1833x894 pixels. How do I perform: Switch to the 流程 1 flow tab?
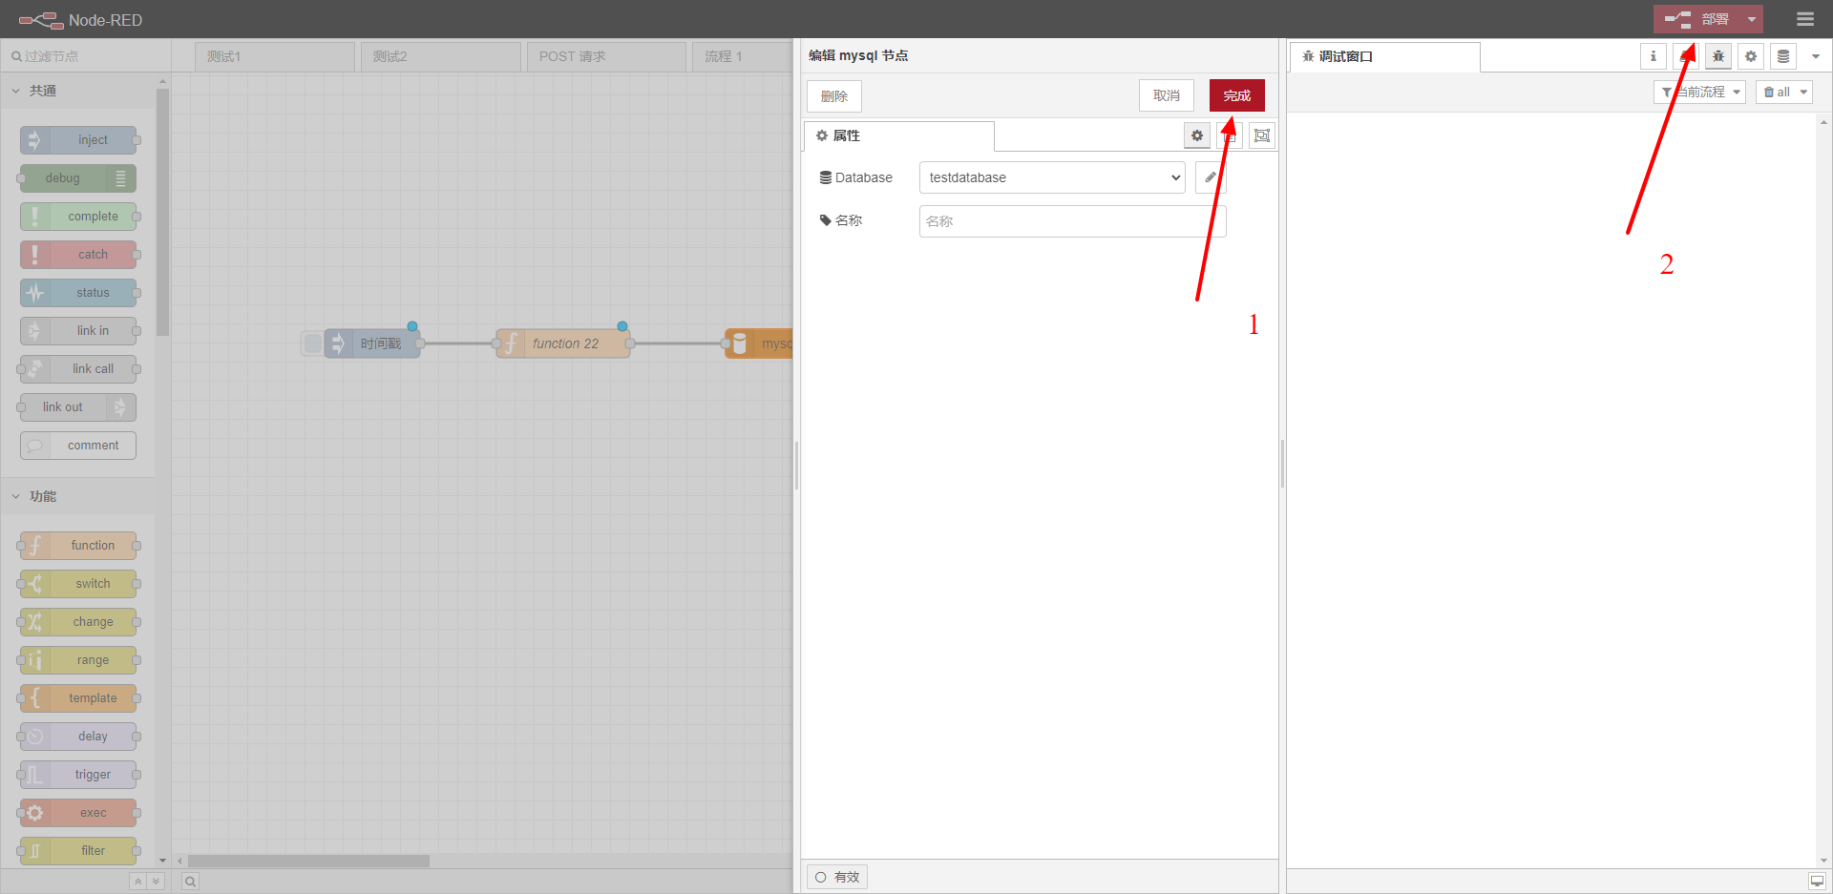click(x=743, y=56)
